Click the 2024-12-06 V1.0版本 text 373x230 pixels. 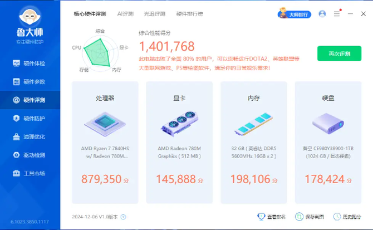[95, 217]
